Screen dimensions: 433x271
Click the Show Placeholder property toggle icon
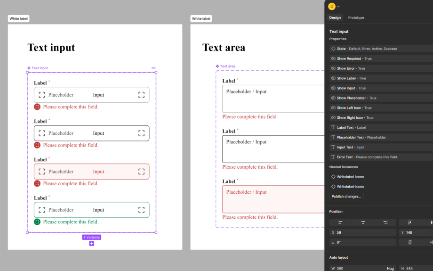pyautogui.click(x=333, y=98)
